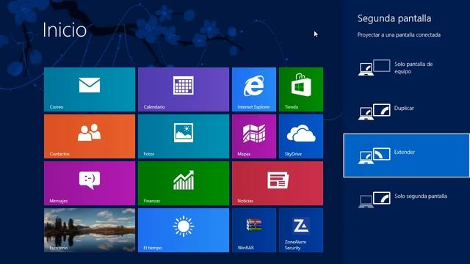Open the Noticias news tile

pyautogui.click(x=278, y=183)
